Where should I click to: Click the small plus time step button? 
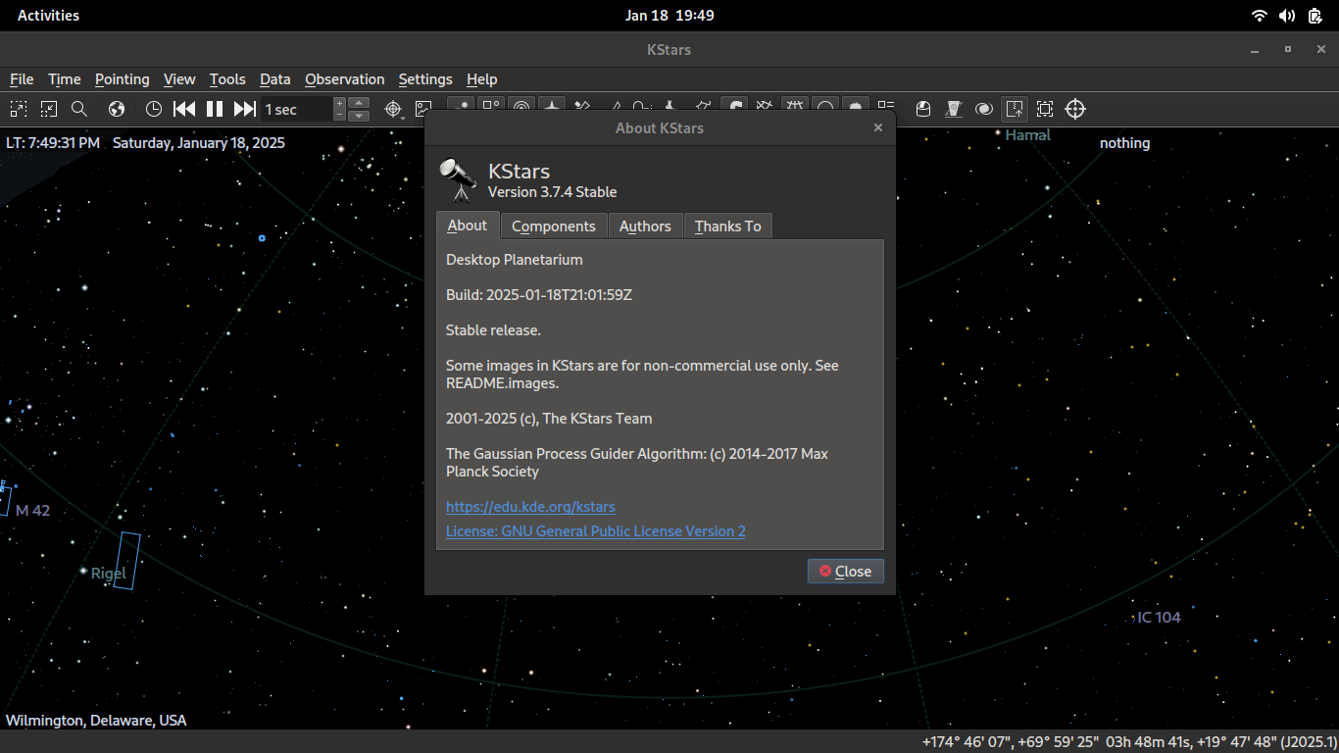(340, 103)
